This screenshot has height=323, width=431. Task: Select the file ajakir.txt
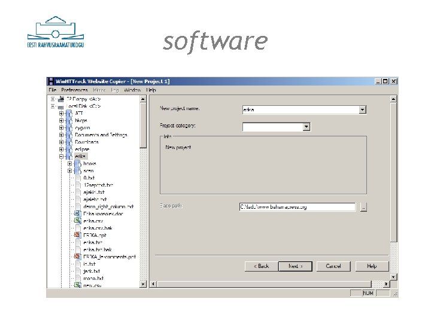pyautogui.click(x=94, y=192)
